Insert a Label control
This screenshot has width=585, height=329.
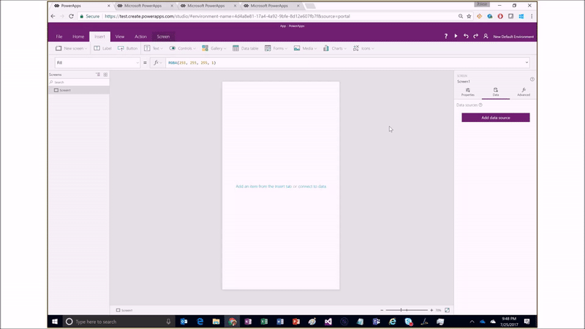point(103,48)
